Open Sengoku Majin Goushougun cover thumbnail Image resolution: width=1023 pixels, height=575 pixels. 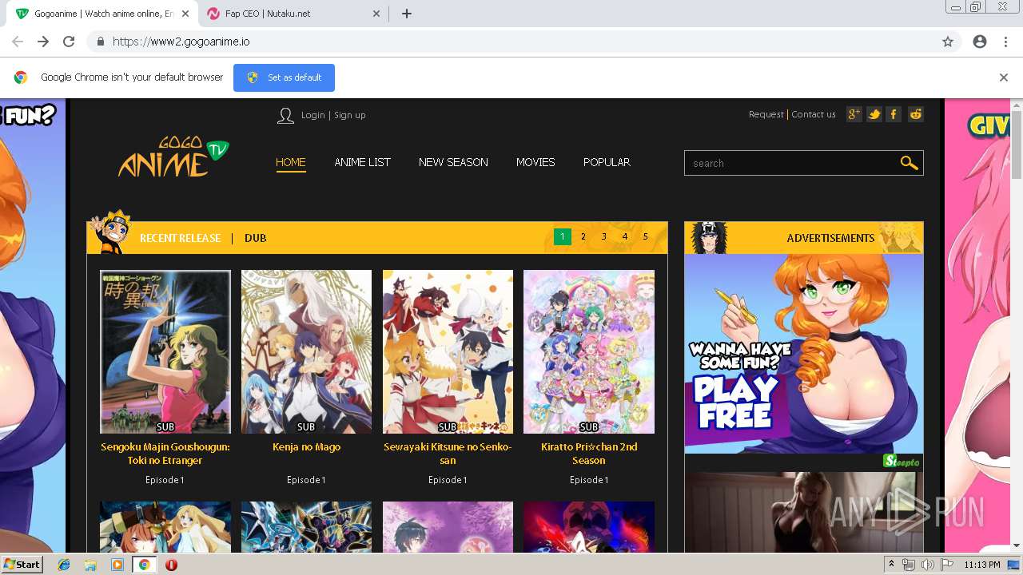[x=165, y=351]
